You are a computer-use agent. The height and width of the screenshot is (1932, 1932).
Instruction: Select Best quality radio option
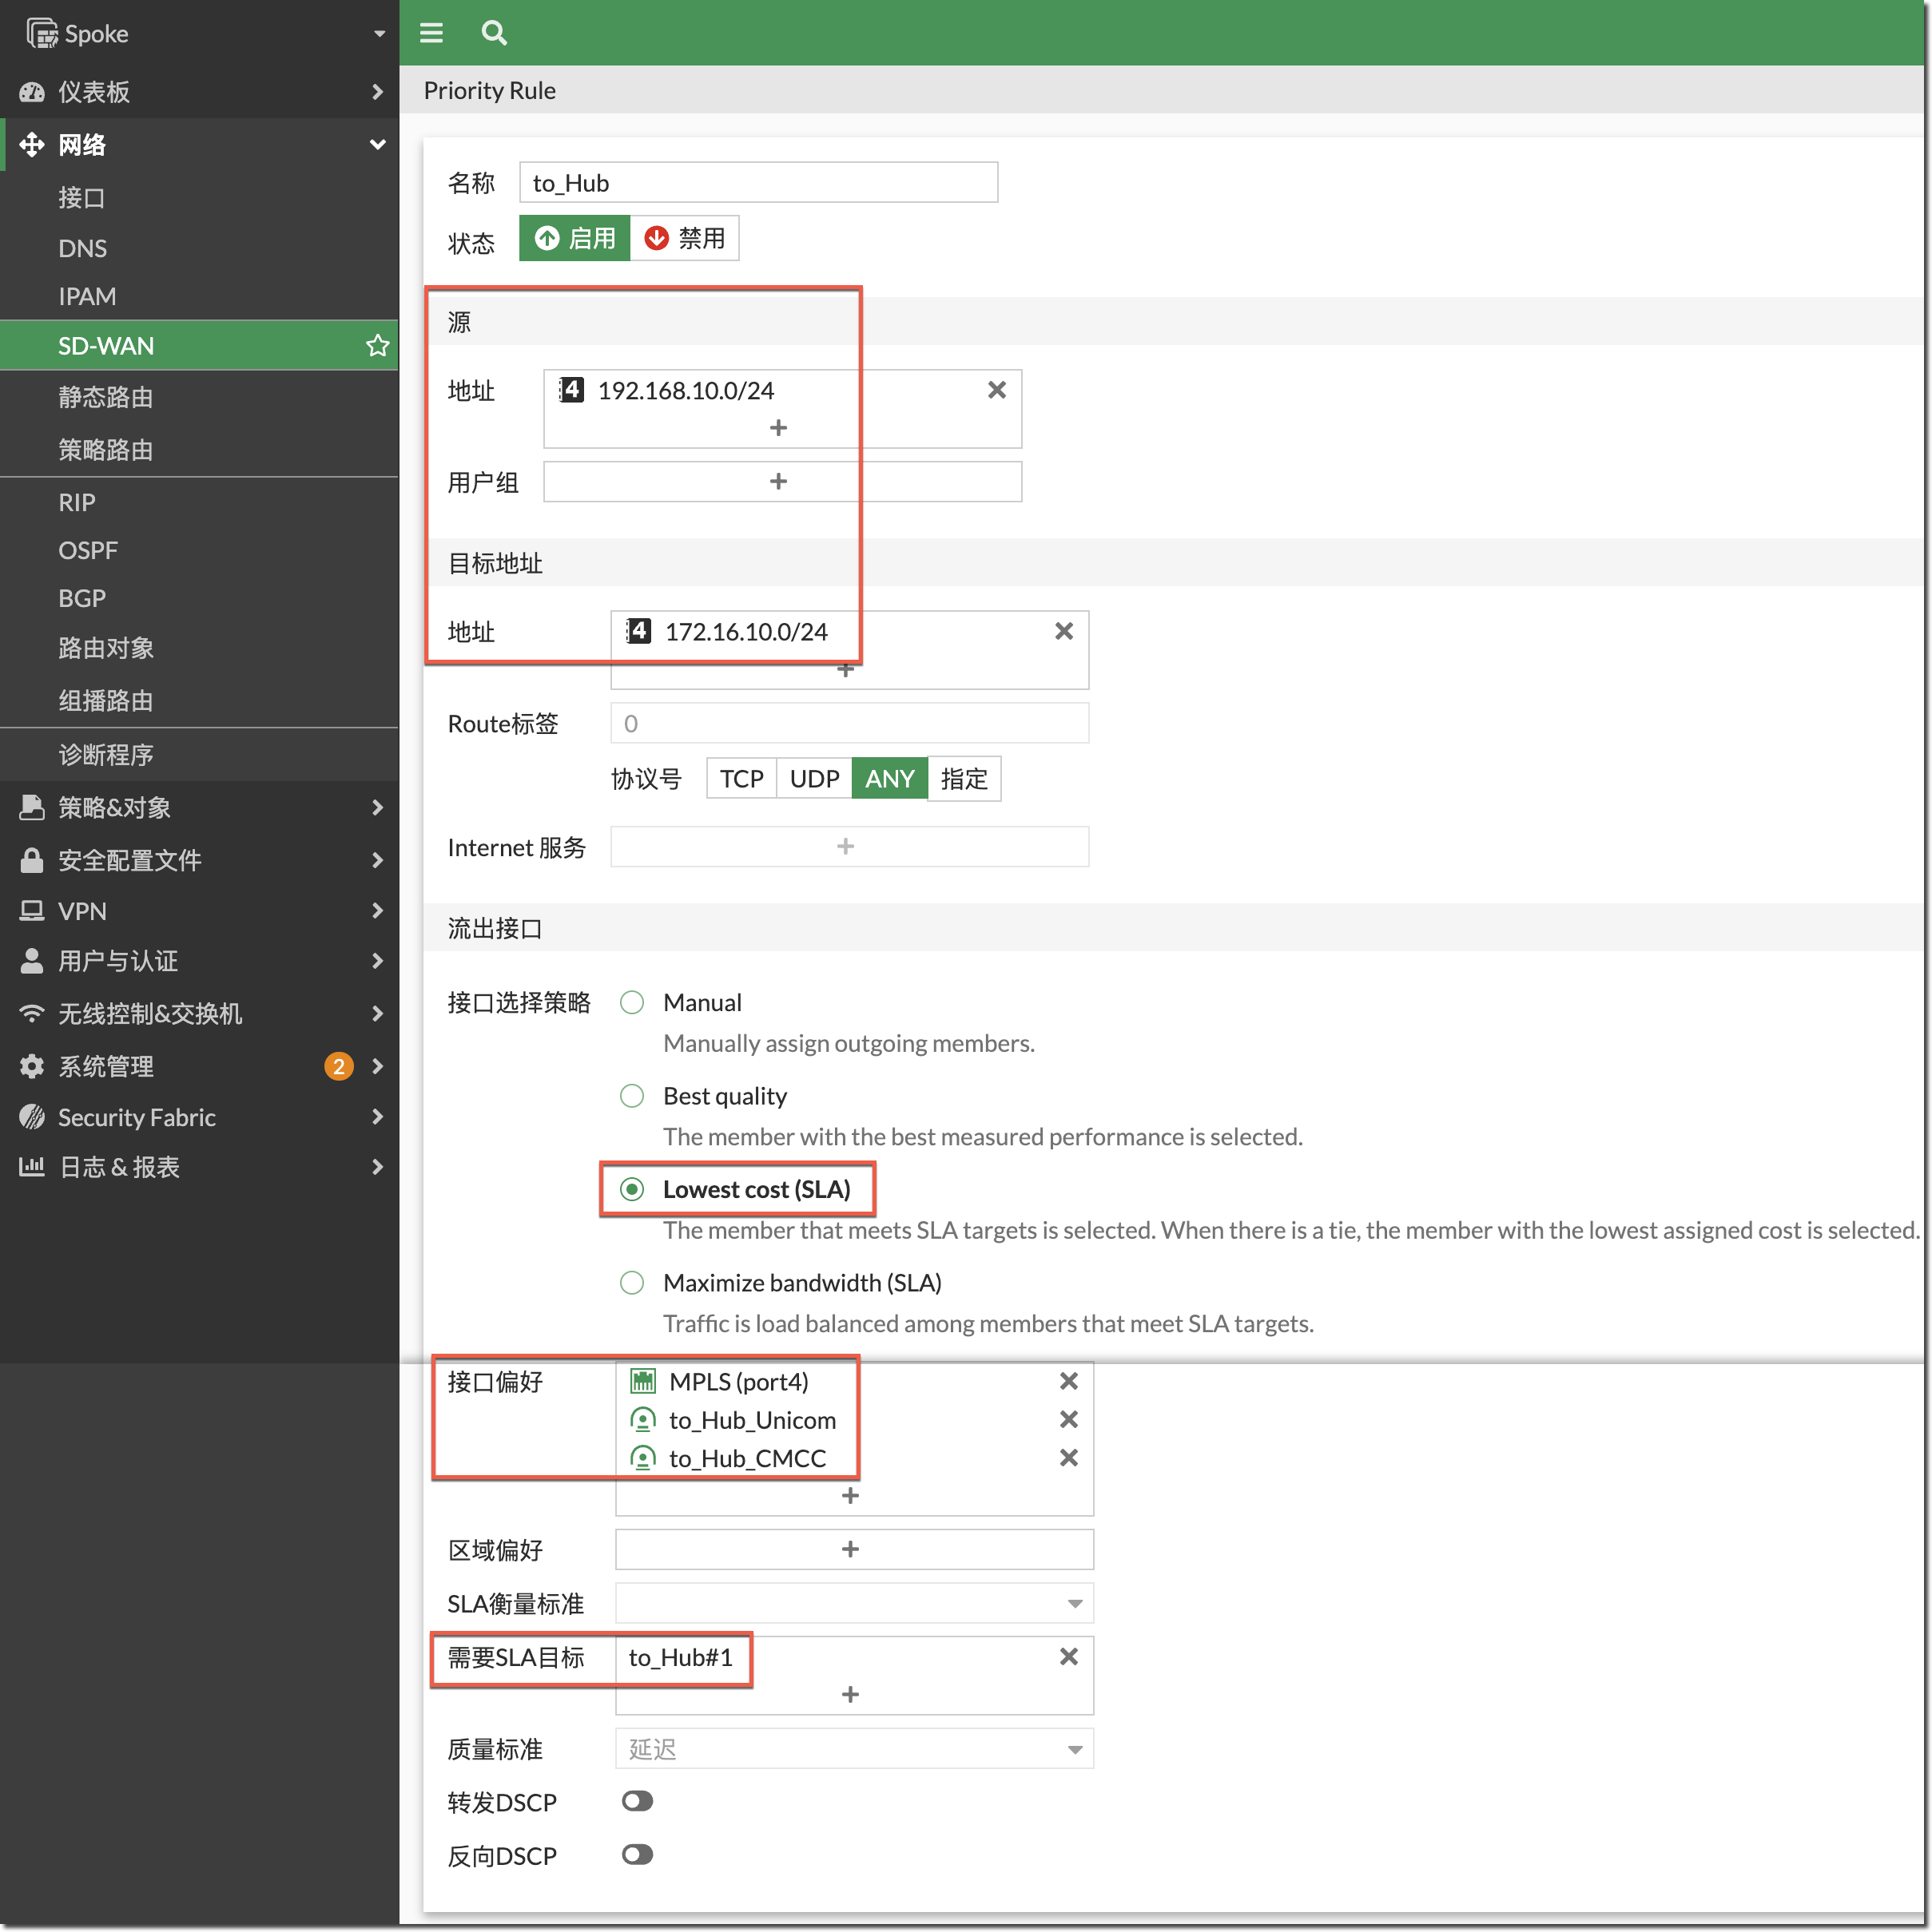[x=632, y=1096]
